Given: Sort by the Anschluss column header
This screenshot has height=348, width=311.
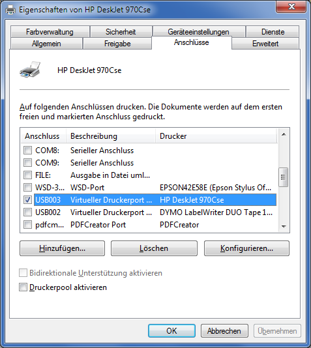Looking at the screenshot, I should click(43, 136).
